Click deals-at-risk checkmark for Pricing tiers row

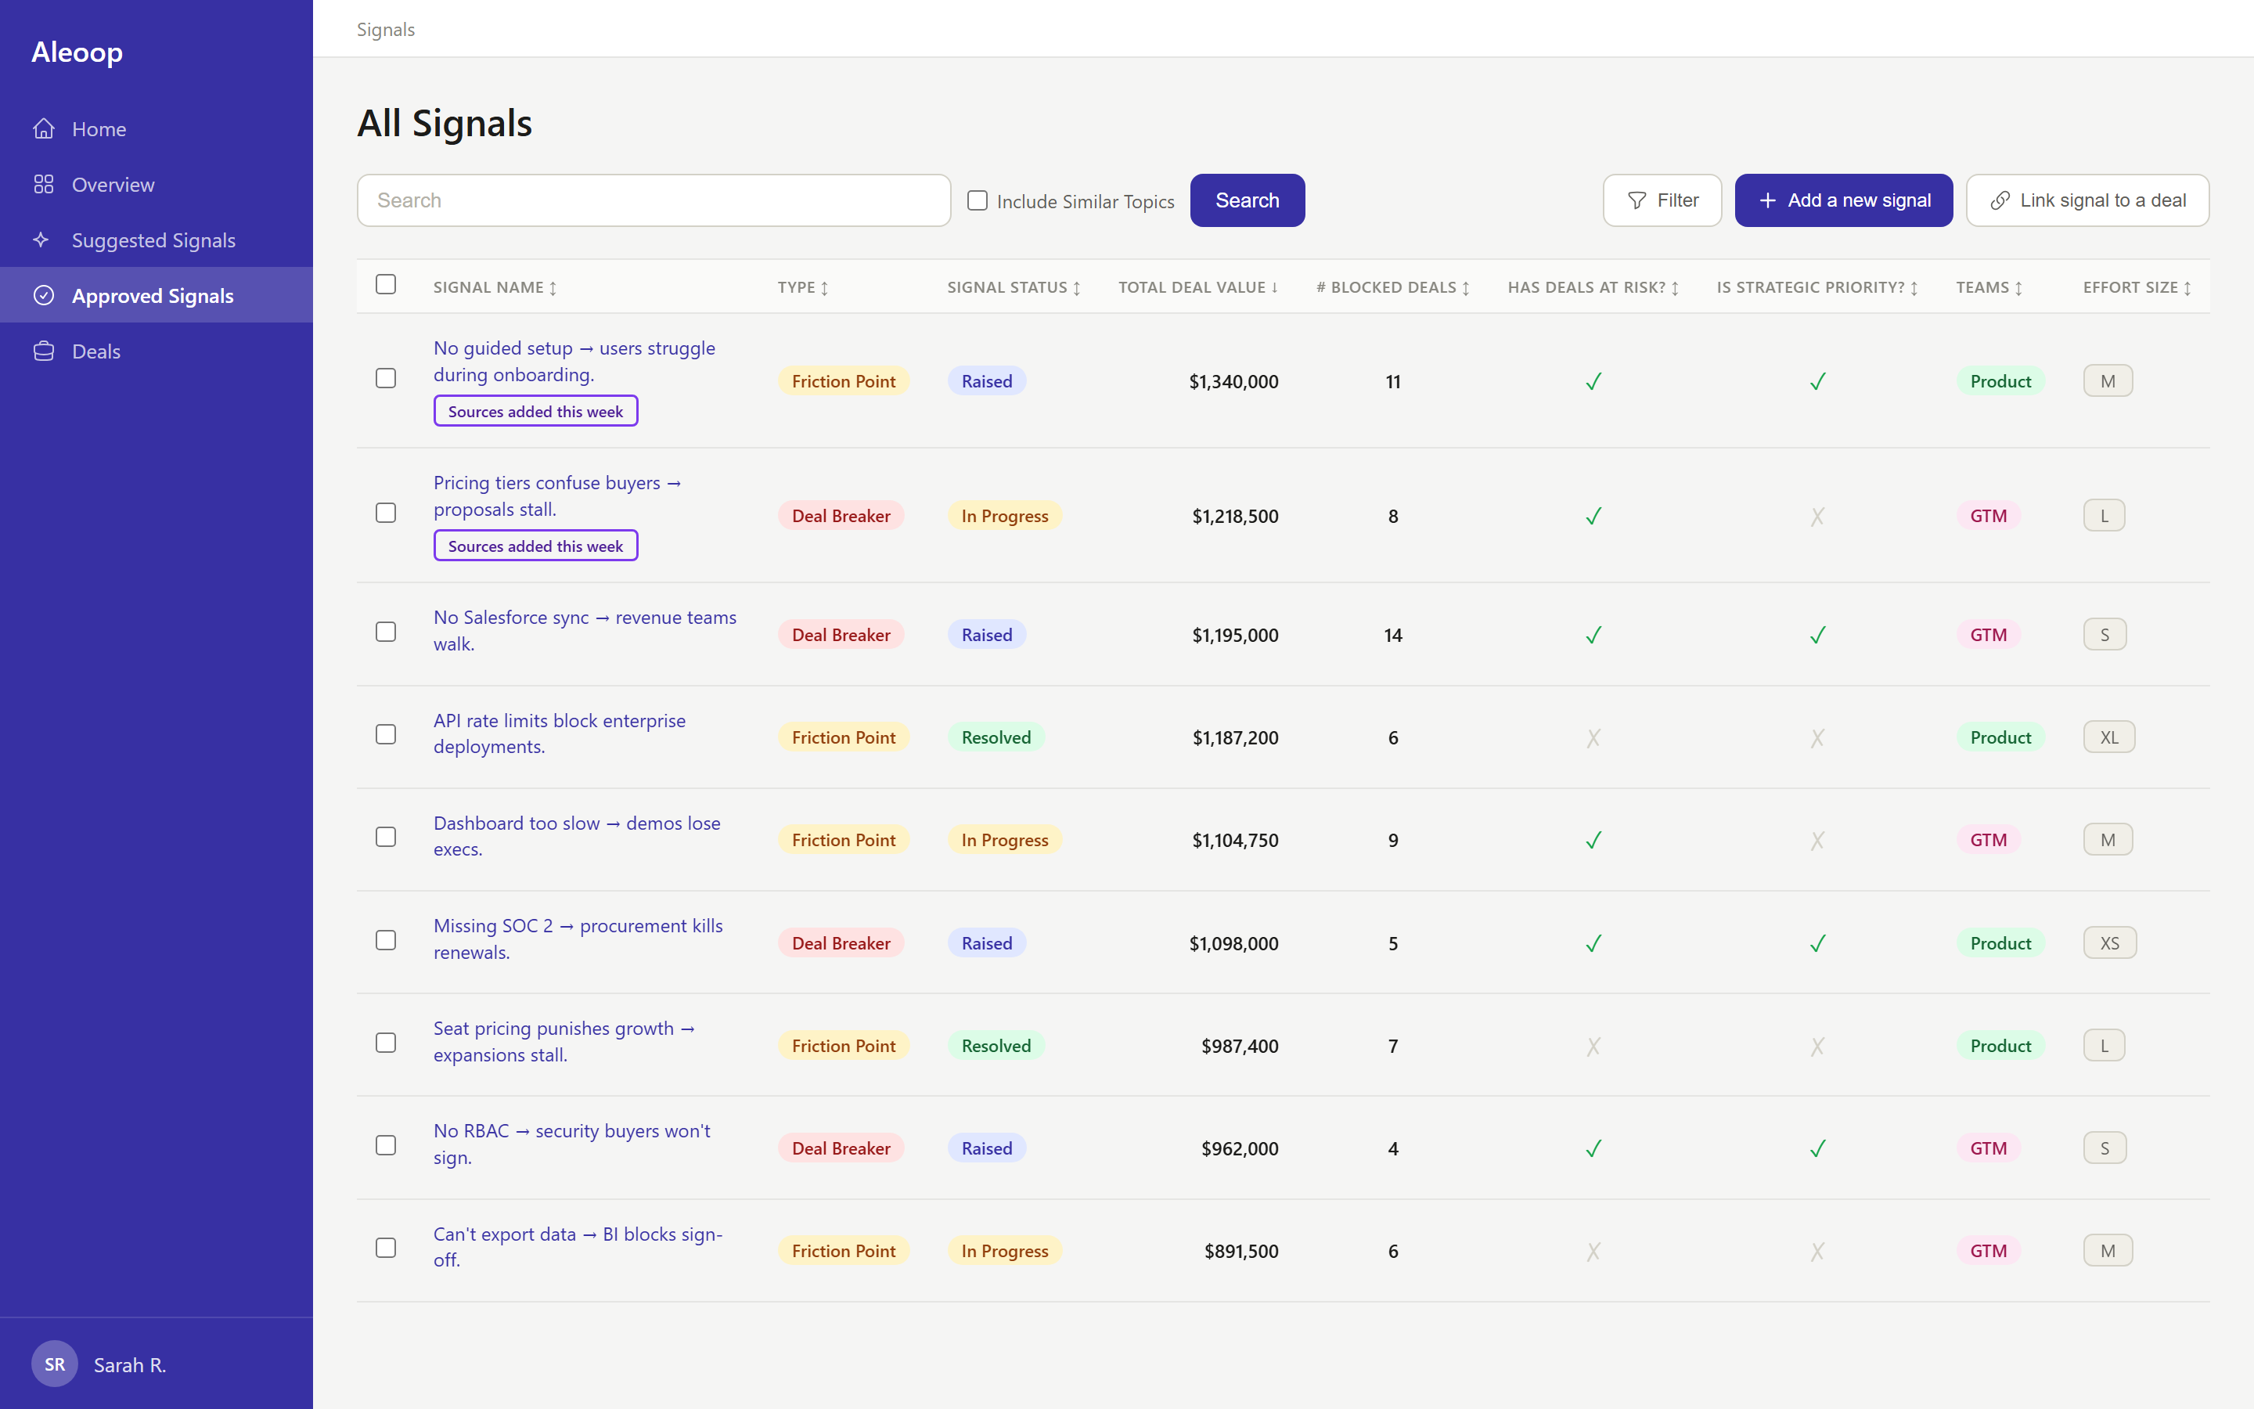tap(1593, 517)
